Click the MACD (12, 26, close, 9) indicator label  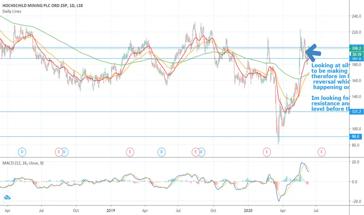click(23, 163)
